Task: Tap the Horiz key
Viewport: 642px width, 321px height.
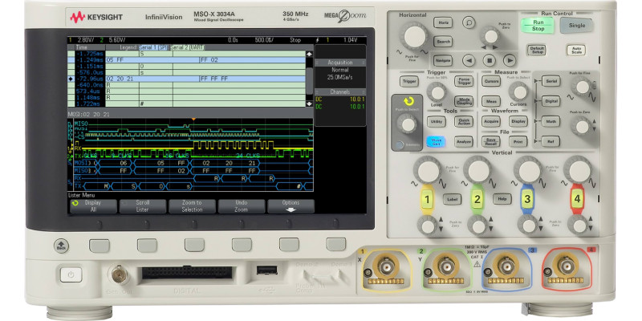Action: [443, 22]
